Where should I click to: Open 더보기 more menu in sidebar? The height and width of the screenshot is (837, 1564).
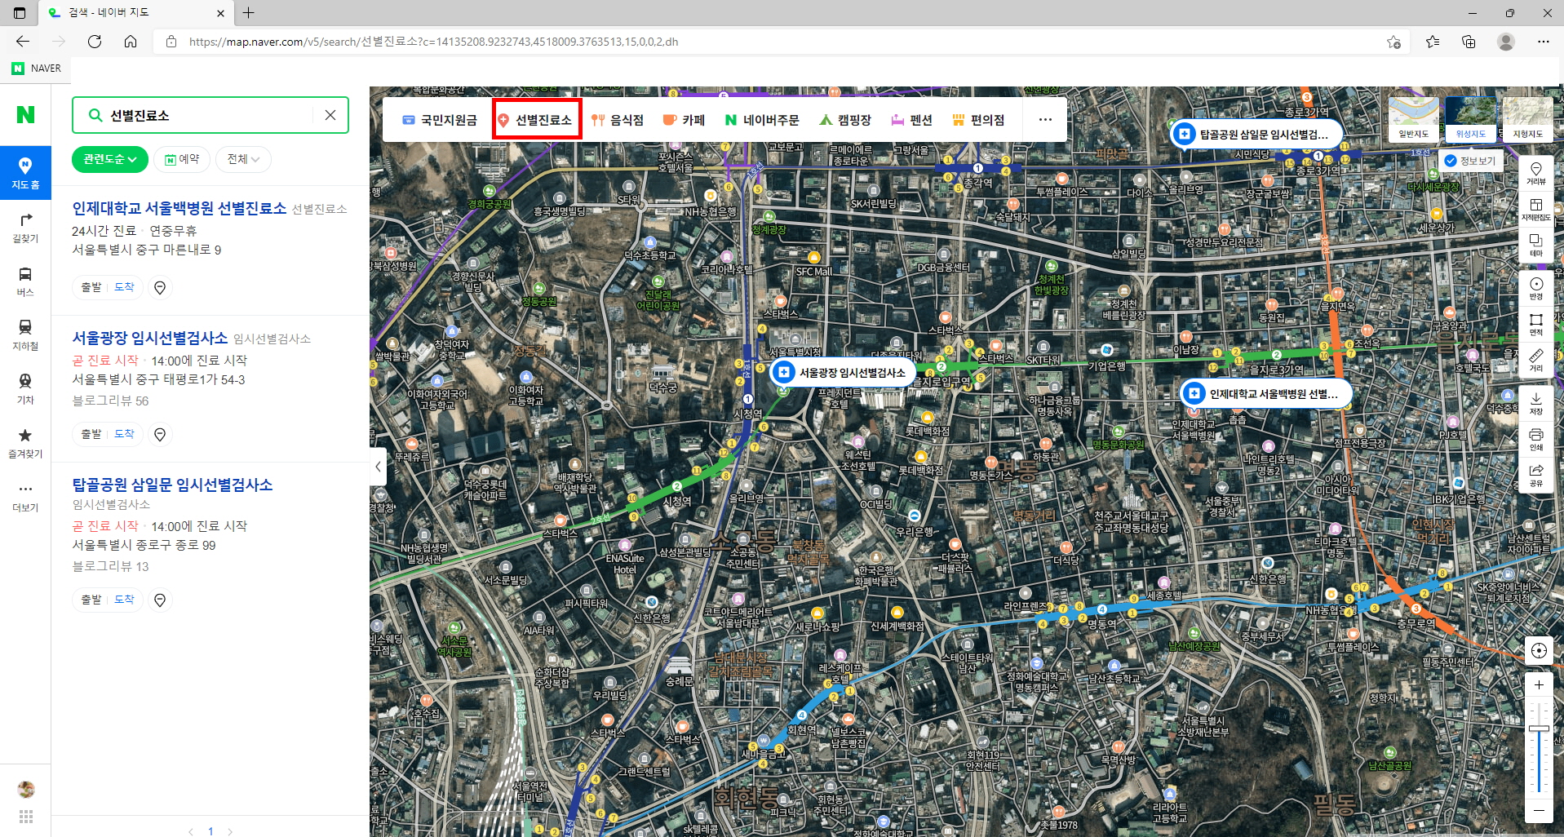click(25, 497)
